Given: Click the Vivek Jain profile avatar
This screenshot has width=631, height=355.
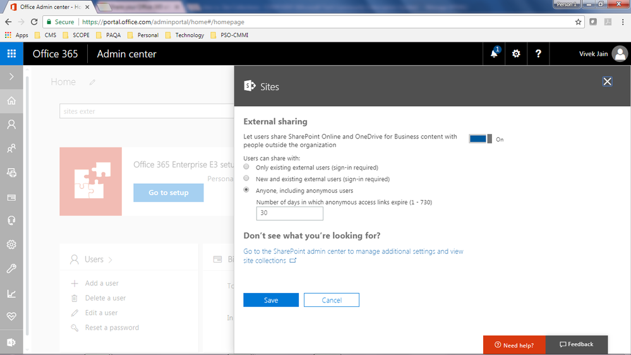Looking at the screenshot, I should 620,54.
